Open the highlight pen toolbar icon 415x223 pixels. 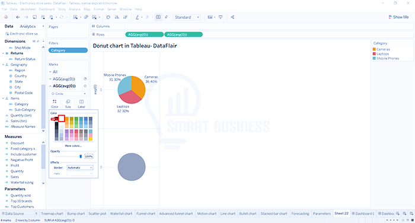[137, 17]
